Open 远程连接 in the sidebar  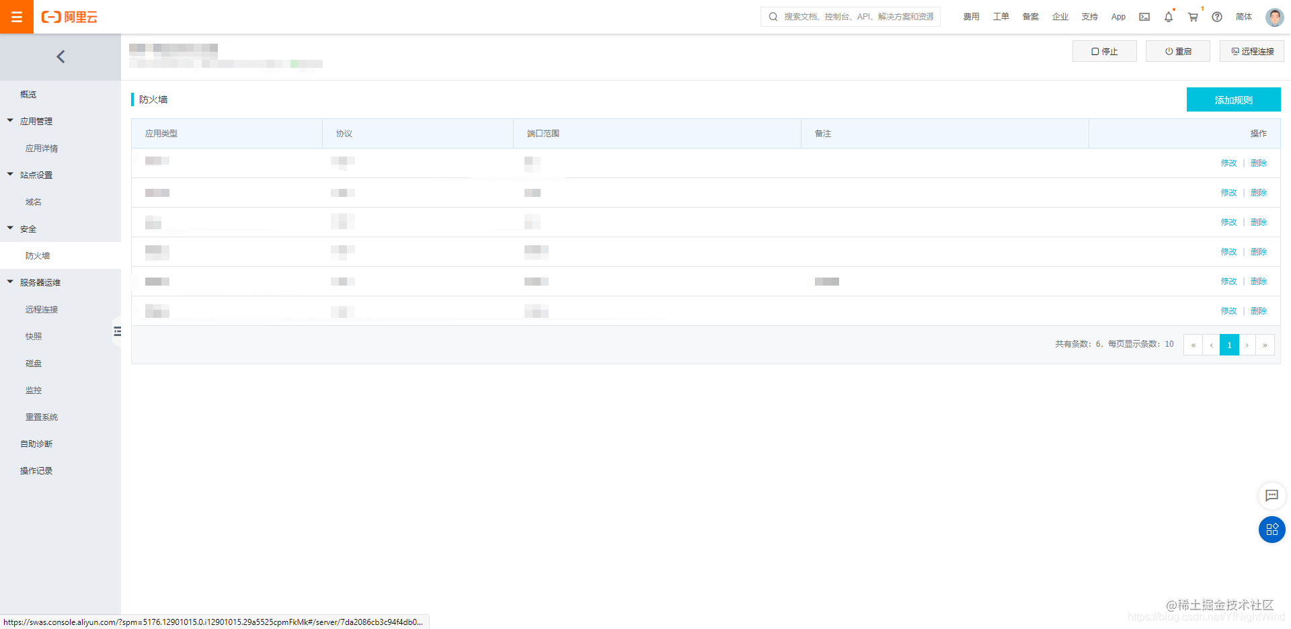(42, 310)
